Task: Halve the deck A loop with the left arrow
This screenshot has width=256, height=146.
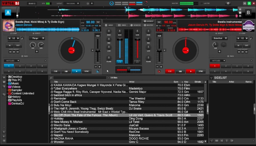Action: (x=10, y=38)
